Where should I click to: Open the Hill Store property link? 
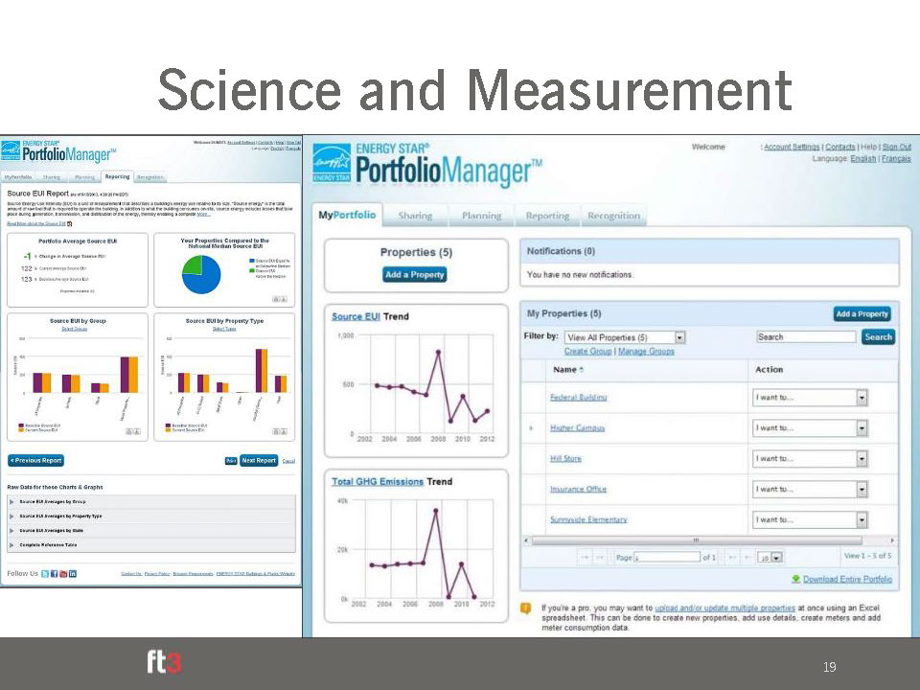[565, 458]
